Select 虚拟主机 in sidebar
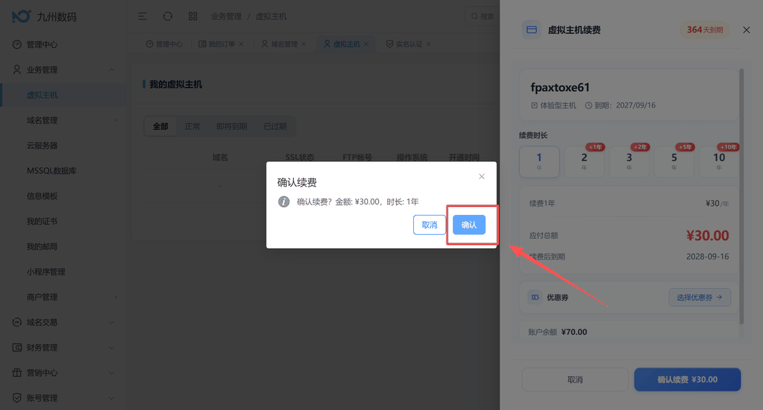763x410 pixels. pos(63,95)
